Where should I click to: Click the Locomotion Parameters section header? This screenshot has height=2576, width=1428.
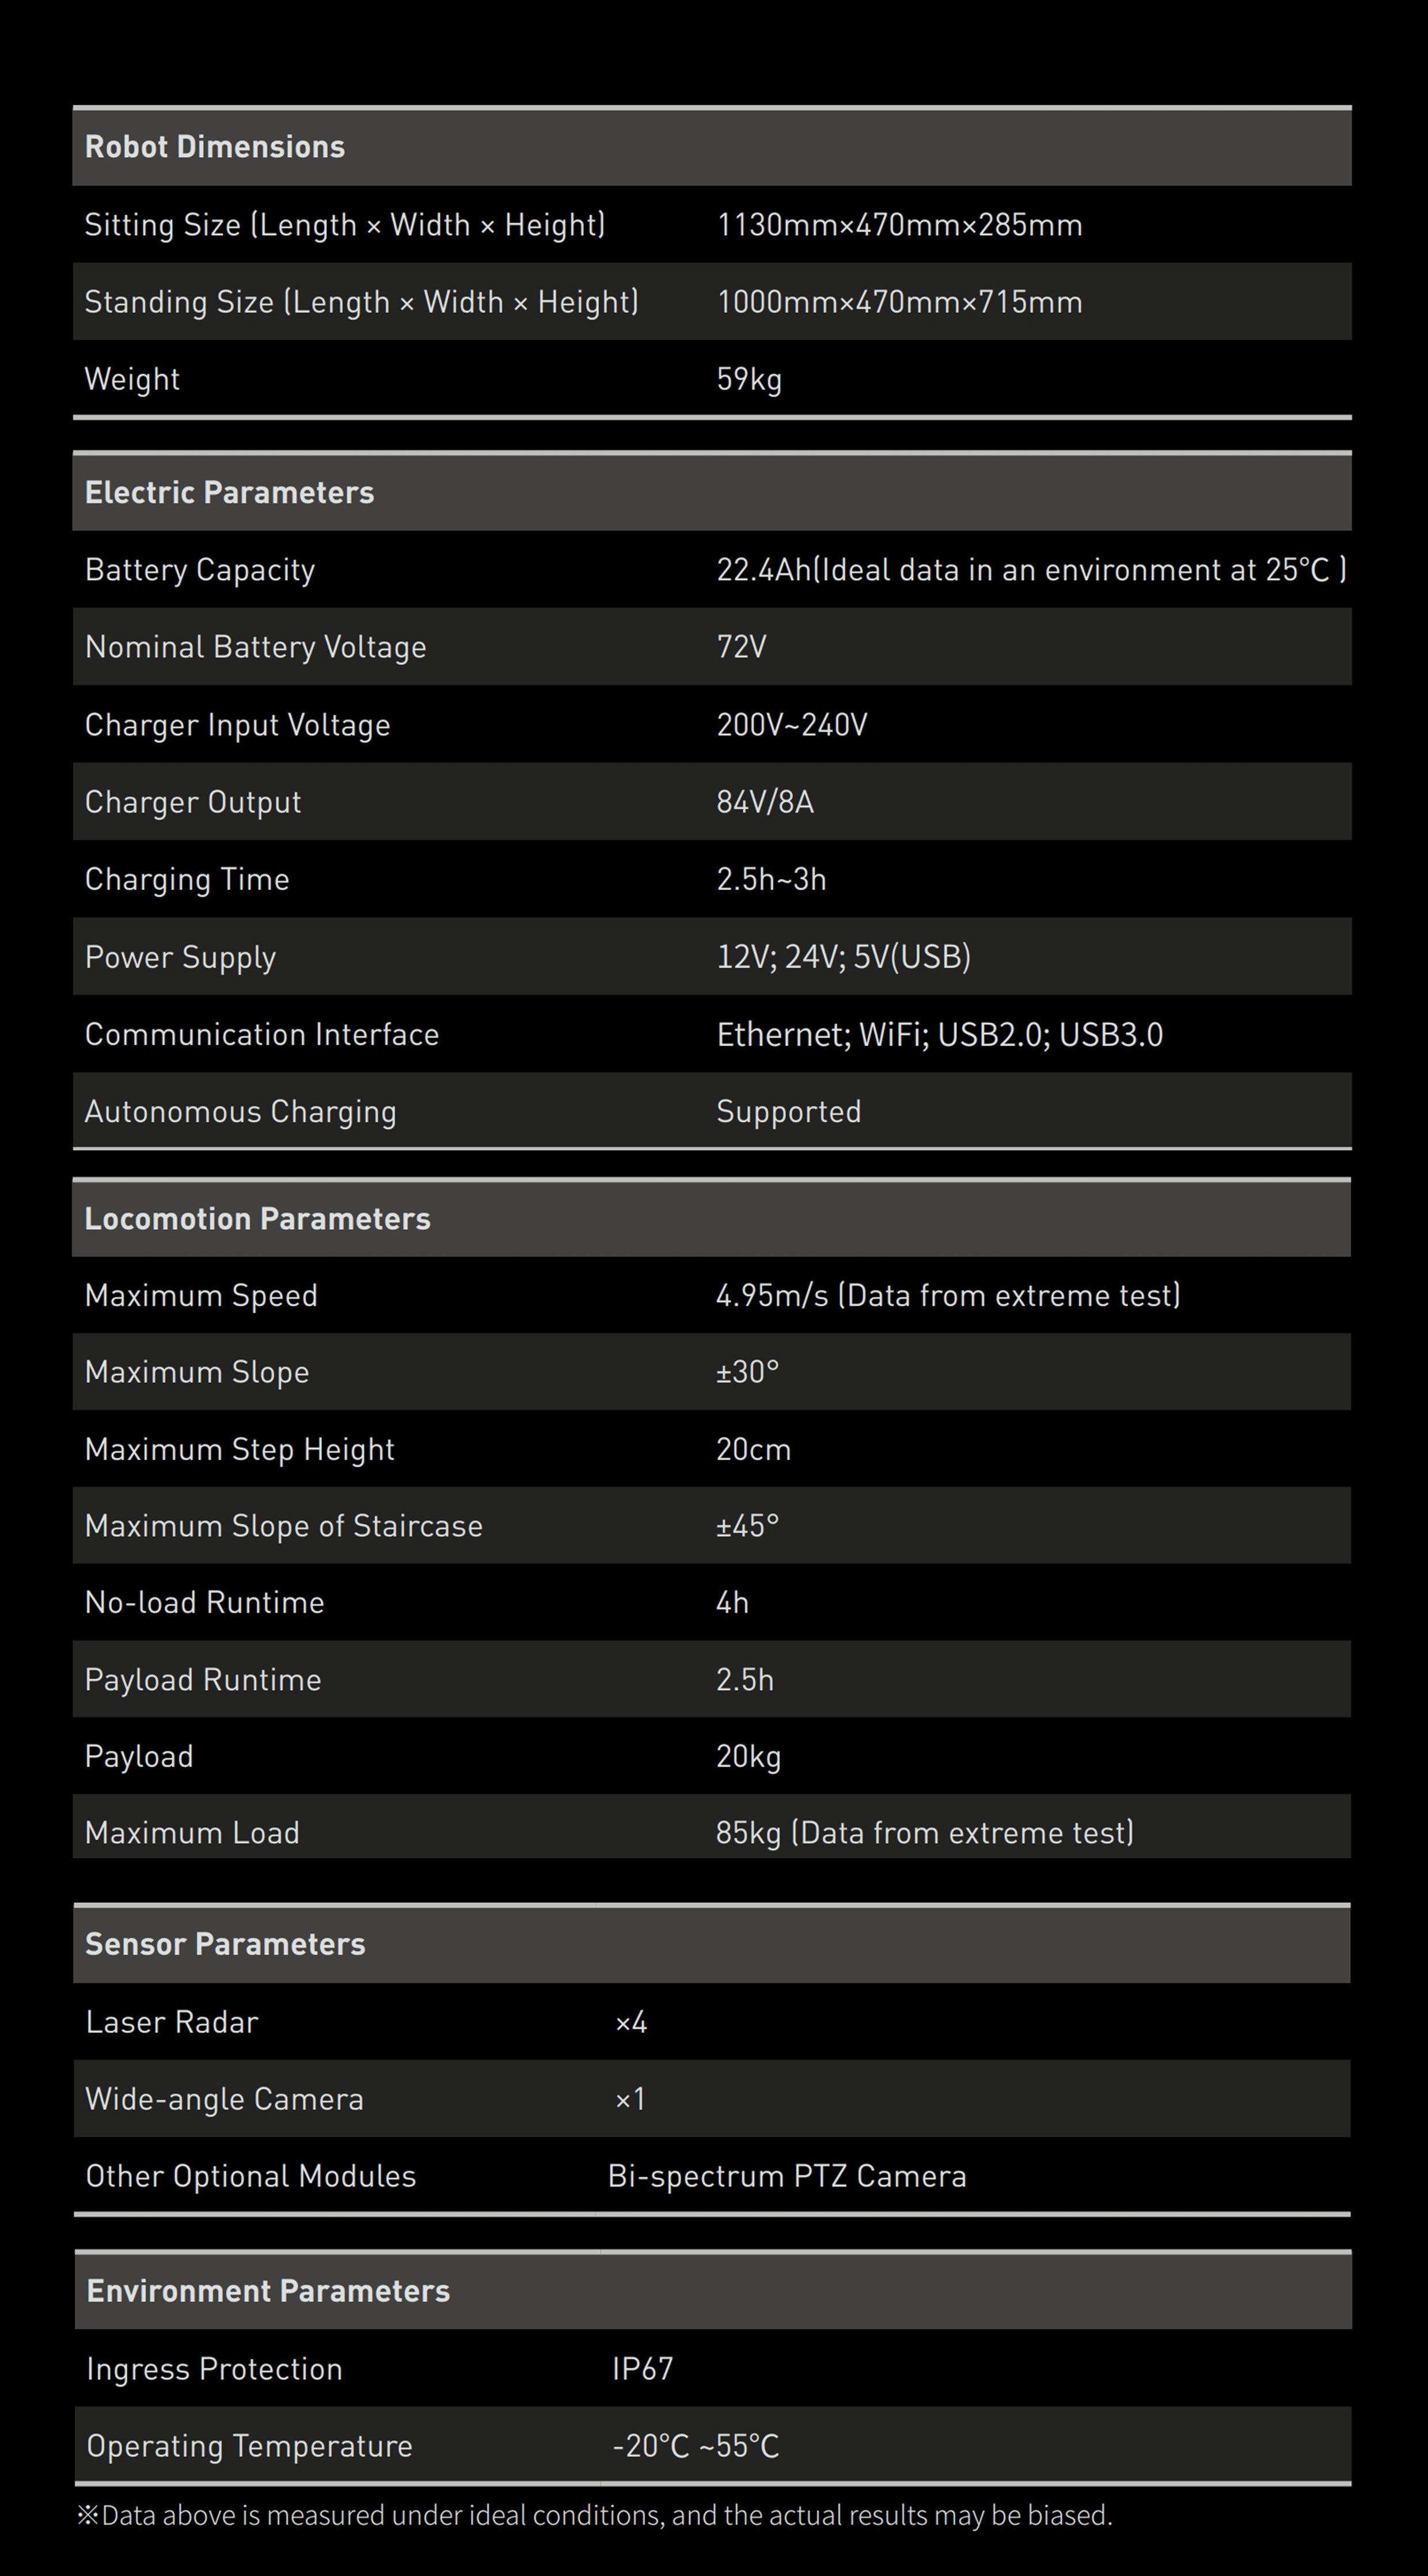coord(258,1218)
